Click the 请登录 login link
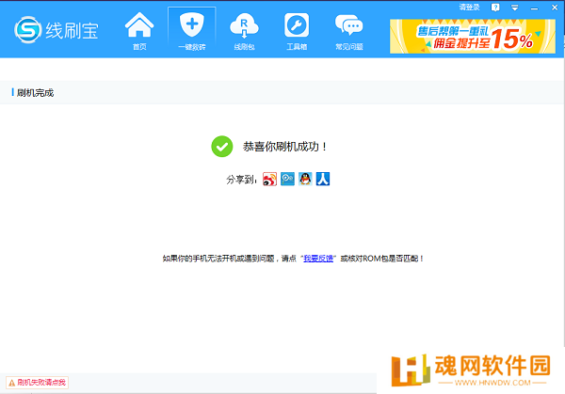The width and height of the screenshot is (565, 394). click(469, 8)
